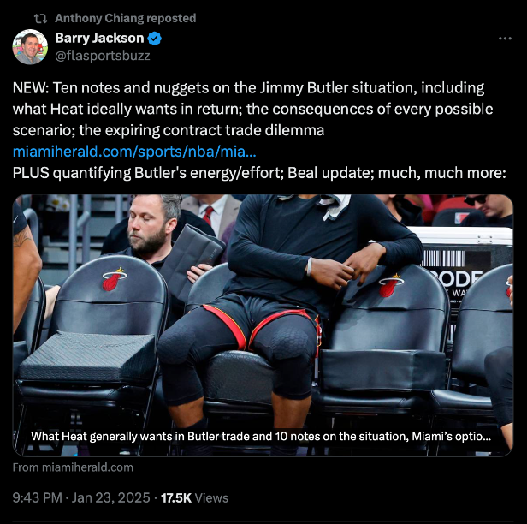
Task: Open the three-dot more options menu
Action: click(505, 39)
